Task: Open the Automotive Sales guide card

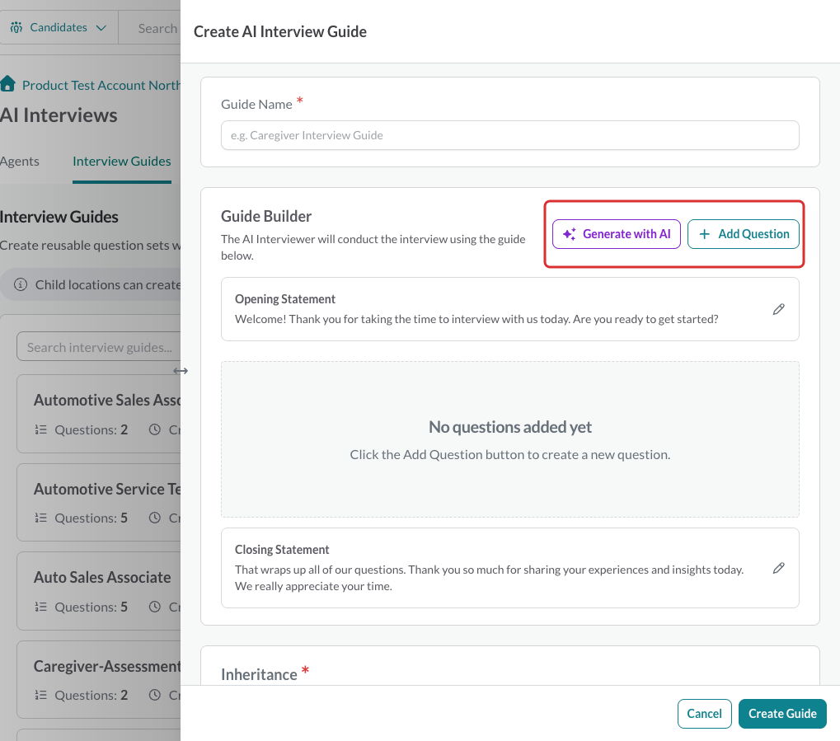Action: 99,414
